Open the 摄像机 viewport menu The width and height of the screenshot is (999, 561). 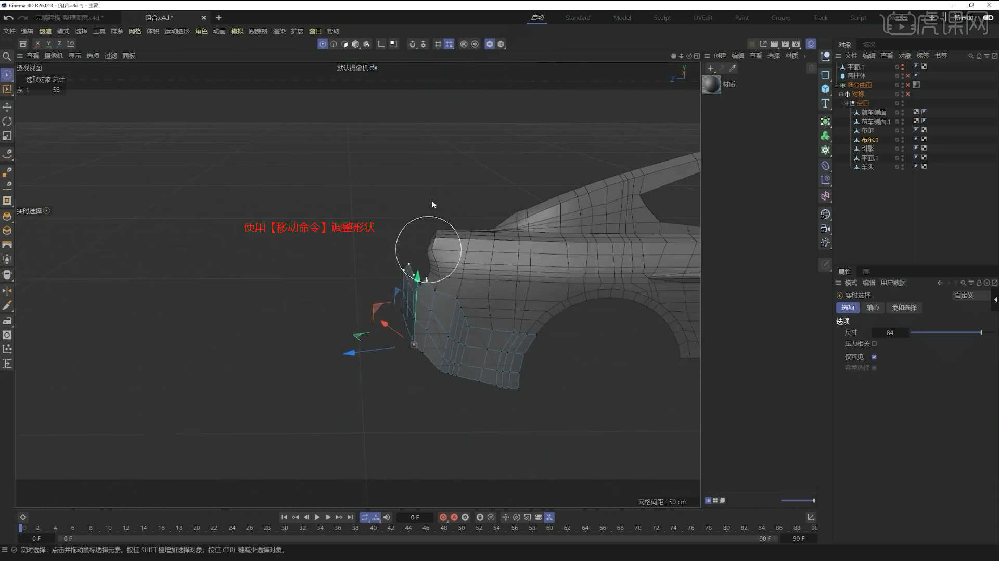click(x=54, y=56)
